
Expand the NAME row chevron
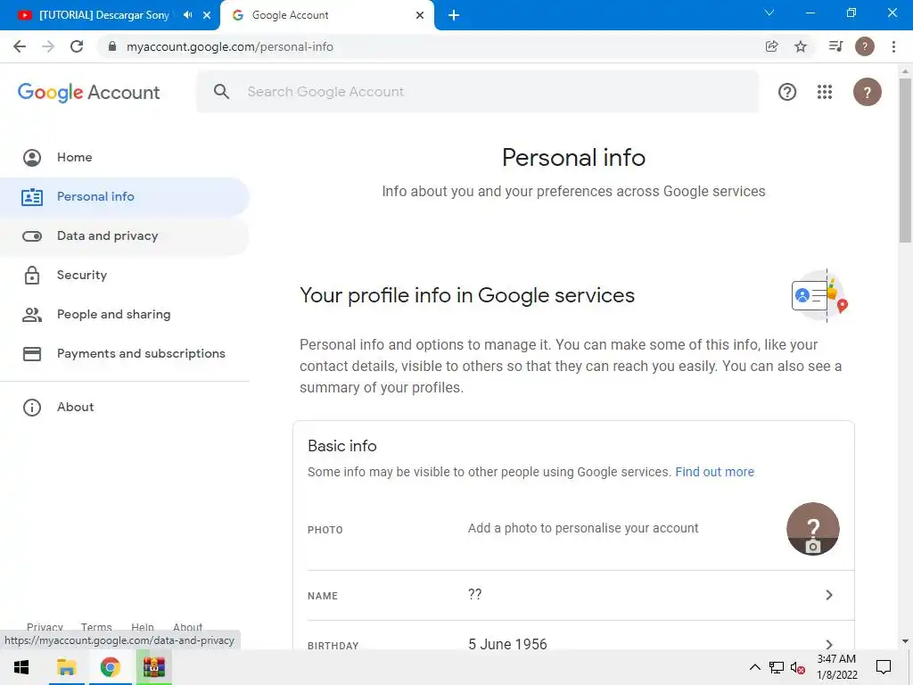point(829,595)
